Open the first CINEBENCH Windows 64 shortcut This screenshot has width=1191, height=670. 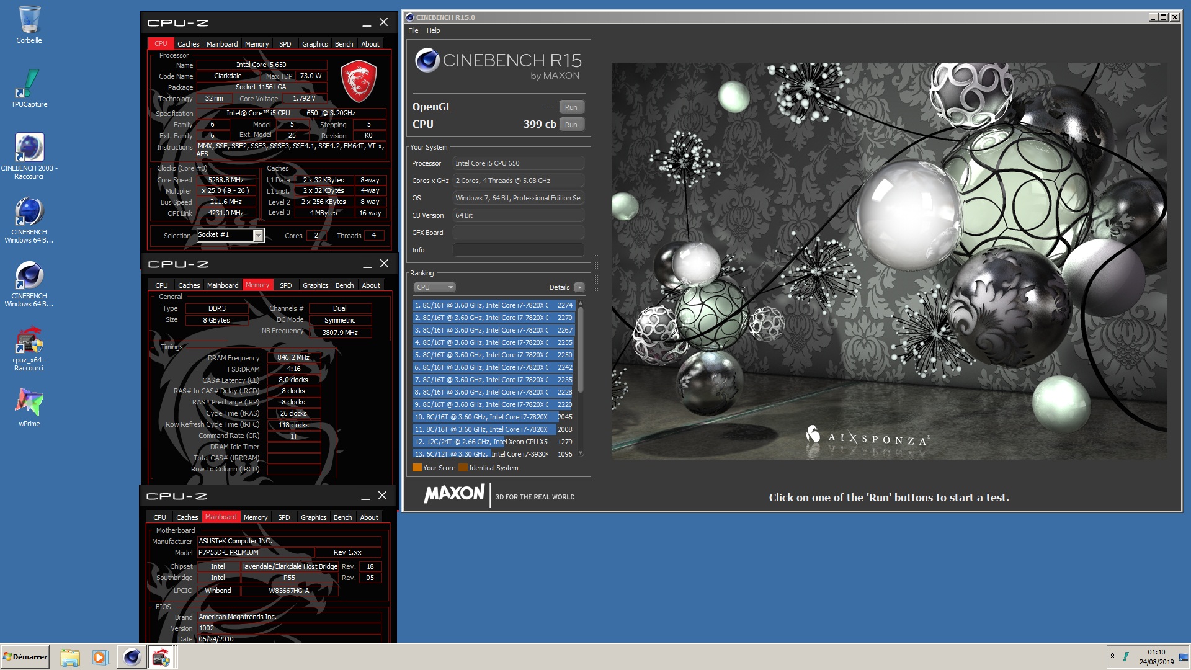pyautogui.click(x=29, y=220)
